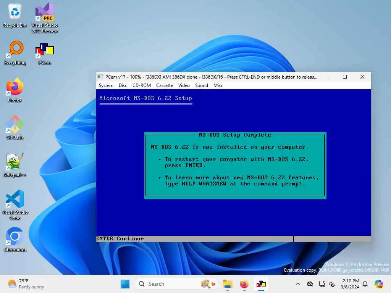Click the cloud sync tray icon
This screenshot has height=293, width=391.
point(310,284)
